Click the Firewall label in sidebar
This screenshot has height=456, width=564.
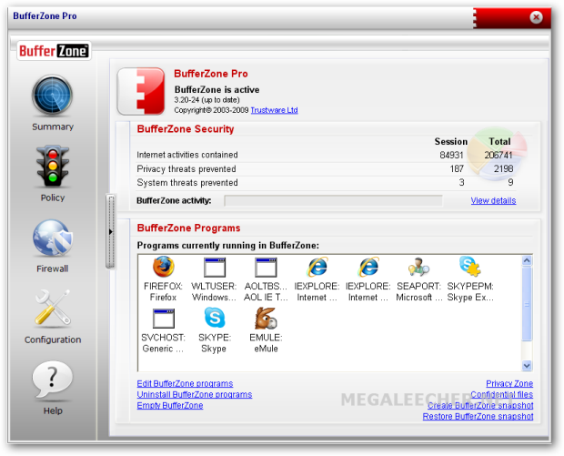pyautogui.click(x=53, y=269)
